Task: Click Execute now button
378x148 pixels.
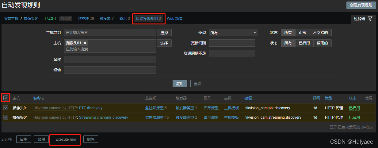Action: 66,139
